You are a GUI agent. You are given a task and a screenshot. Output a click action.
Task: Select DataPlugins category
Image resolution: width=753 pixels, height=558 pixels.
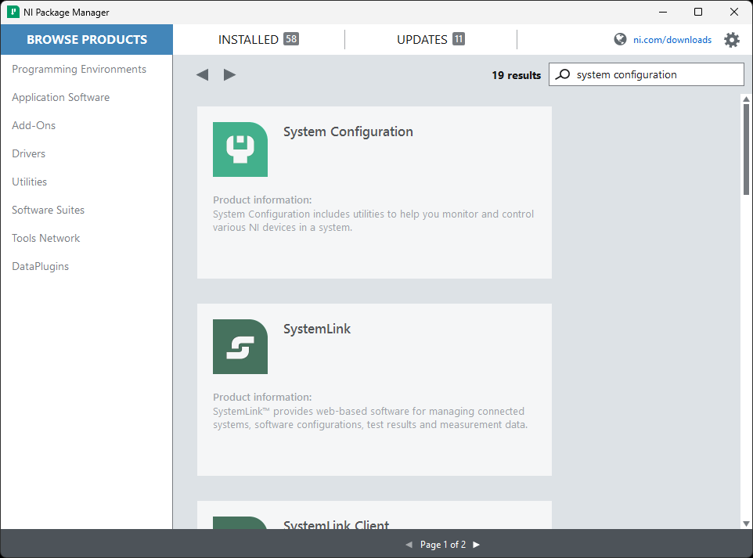pos(41,267)
